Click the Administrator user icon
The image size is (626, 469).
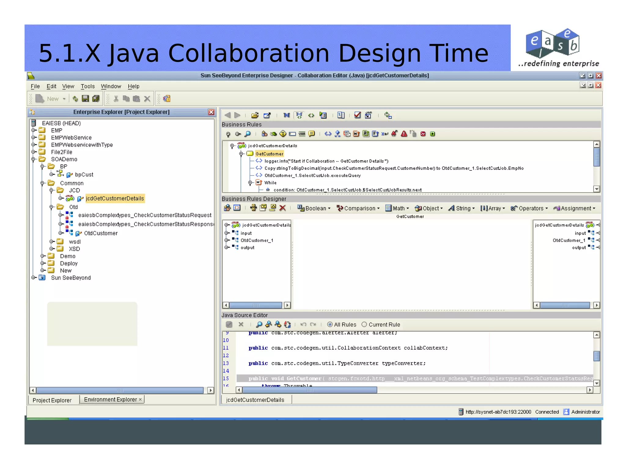tap(566, 412)
